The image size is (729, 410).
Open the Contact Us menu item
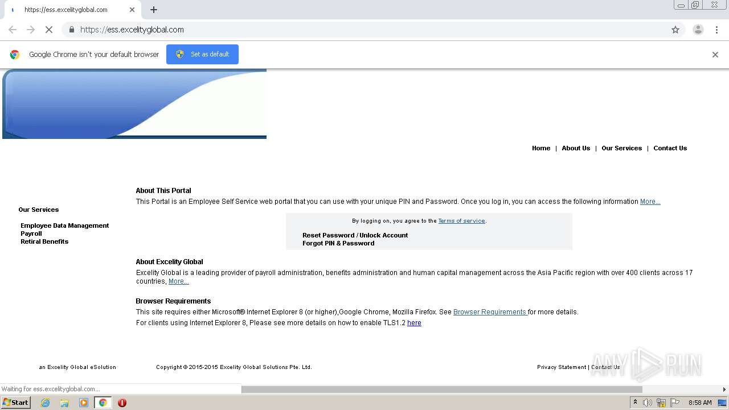[670, 148]
